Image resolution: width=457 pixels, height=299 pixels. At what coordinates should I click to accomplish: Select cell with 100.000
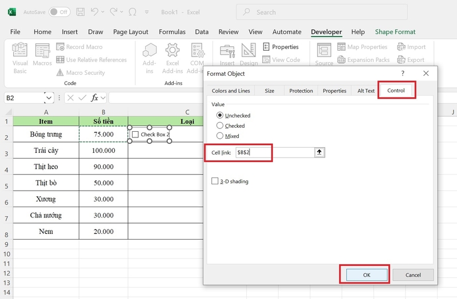click(x=103, y=150)
